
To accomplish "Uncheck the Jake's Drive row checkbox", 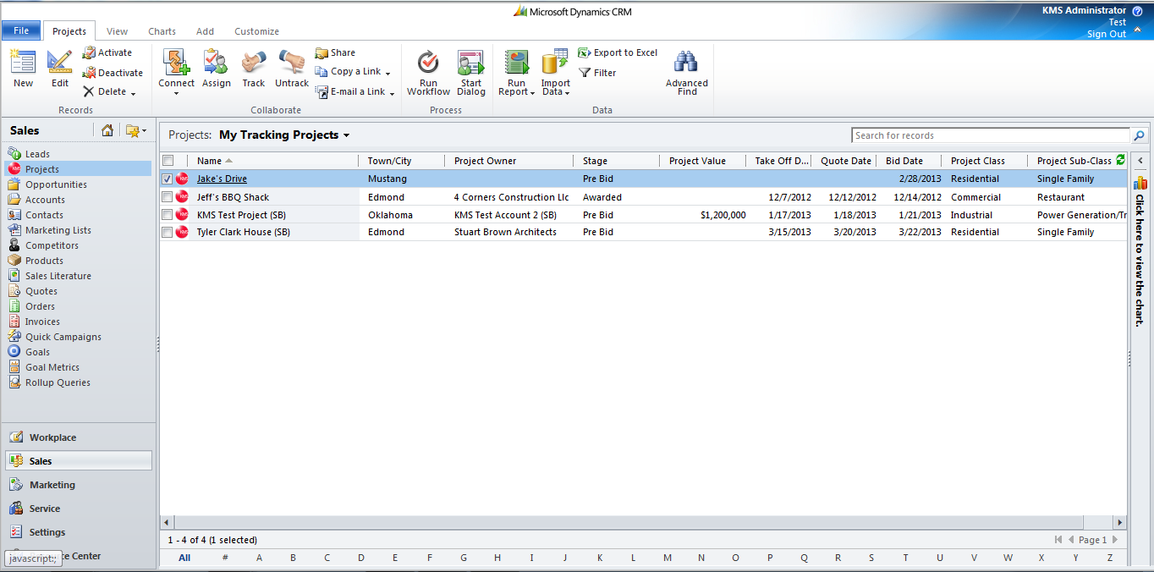I will (168, 179).
